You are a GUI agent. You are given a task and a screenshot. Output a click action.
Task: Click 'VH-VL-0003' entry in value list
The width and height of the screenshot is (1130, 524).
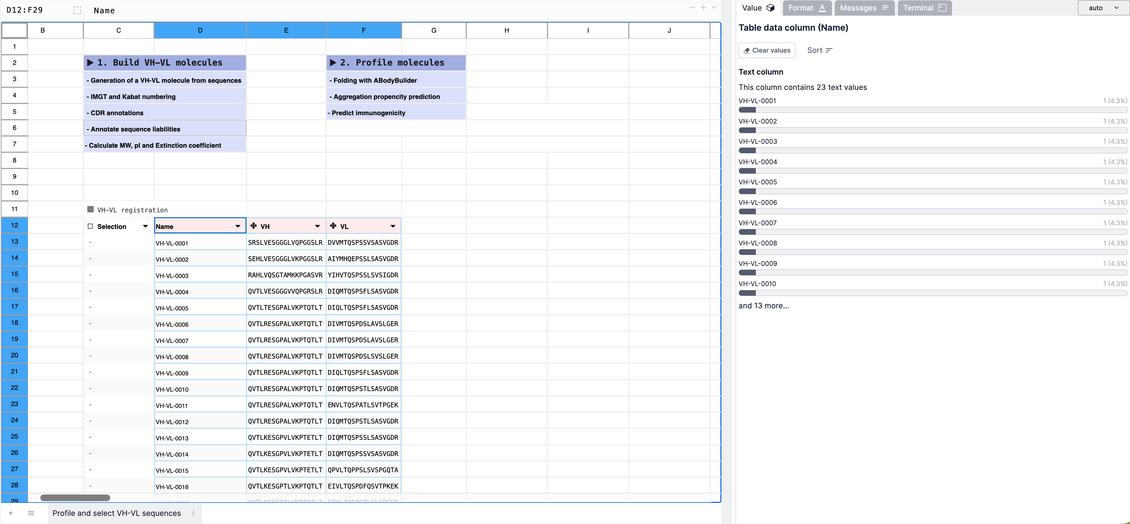point(758,141)
